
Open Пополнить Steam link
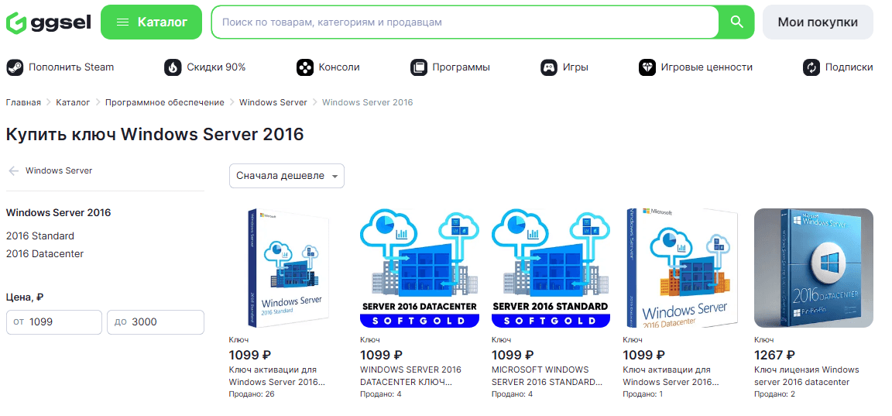71,67
